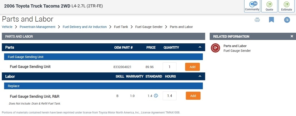Collapse the Labor section
This screenshot has width=296, height=116.
point(200,76)
